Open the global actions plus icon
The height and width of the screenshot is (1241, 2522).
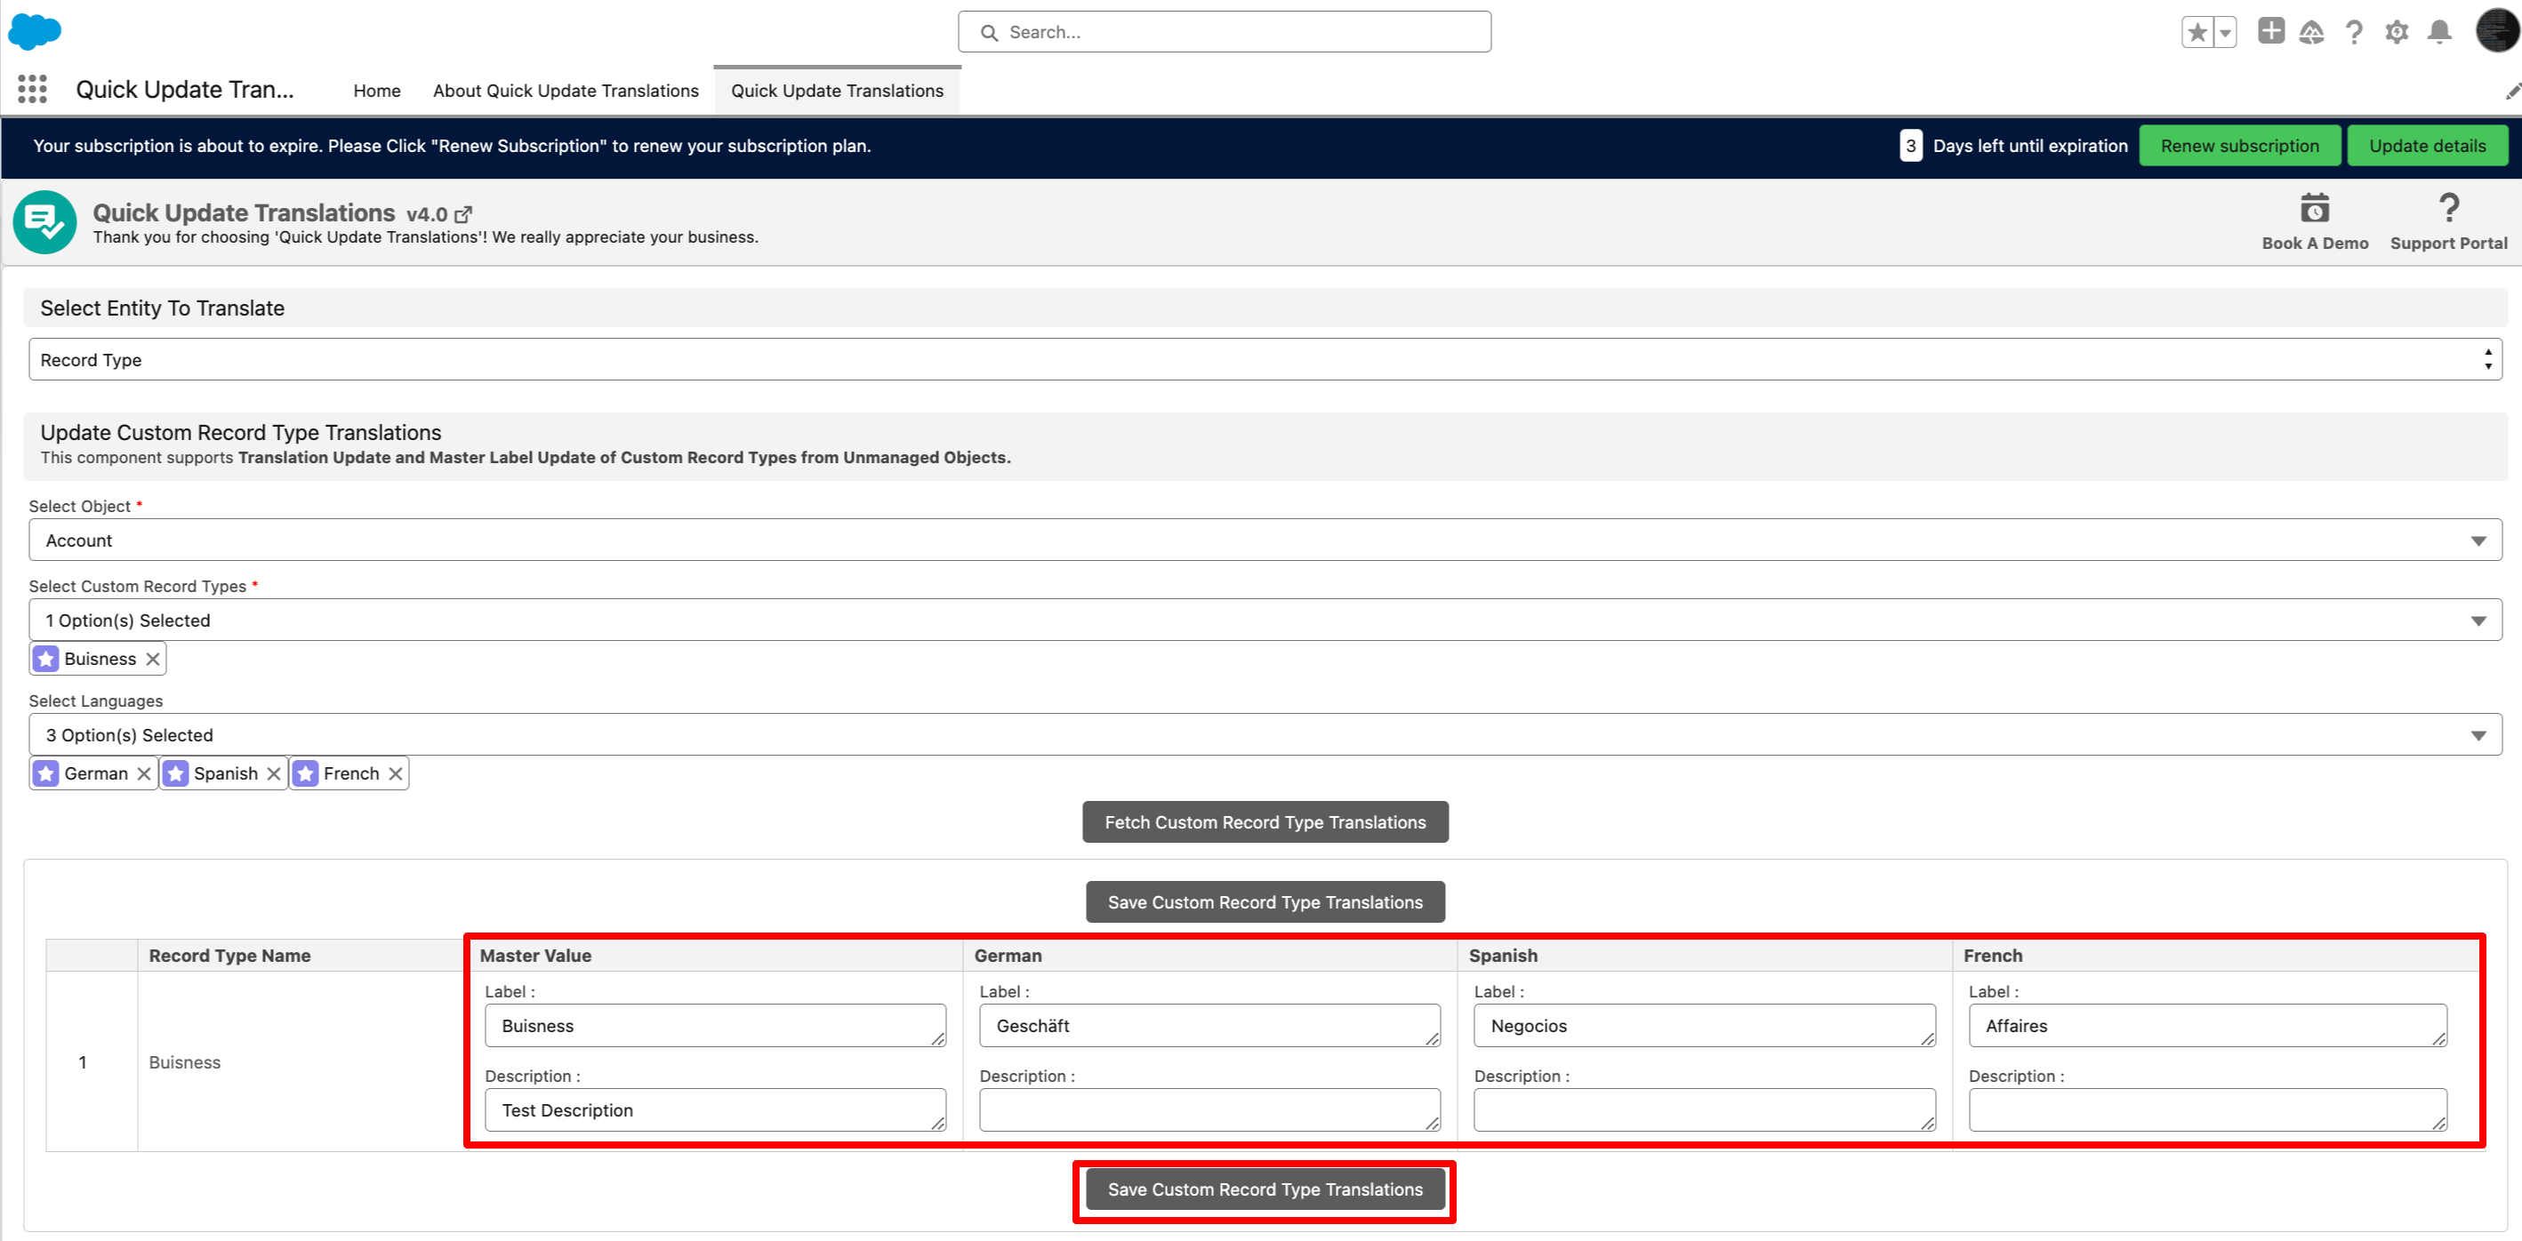click(2270, 31)
